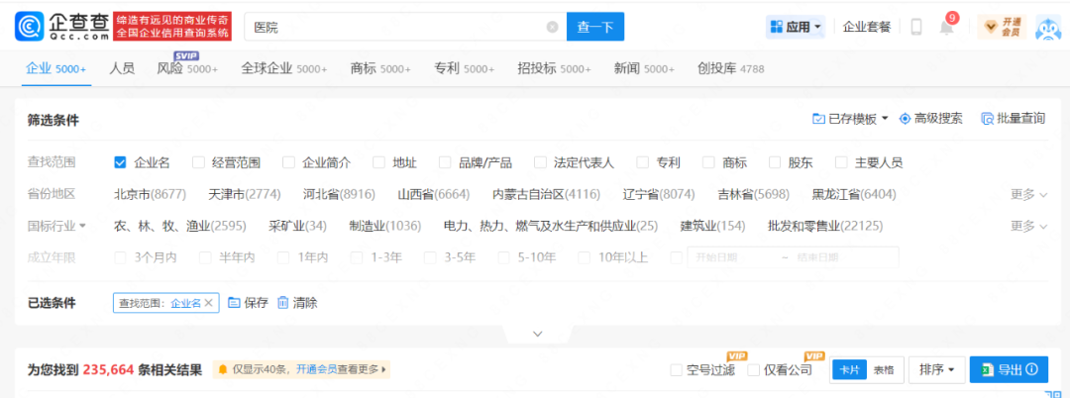Click the 清除 trash icon to clear filters

tap(283, 303)
